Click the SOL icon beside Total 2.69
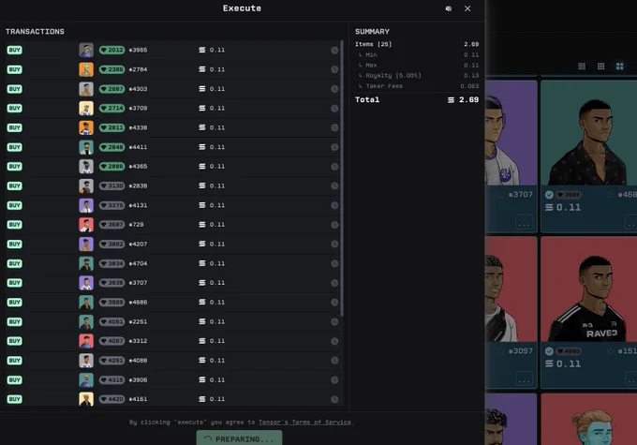 coord(451,100)
